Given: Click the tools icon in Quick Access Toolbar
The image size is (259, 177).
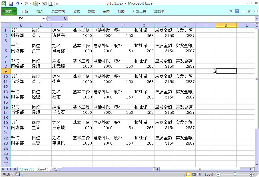Looking at the screenshot, I should tap(36, 3).
